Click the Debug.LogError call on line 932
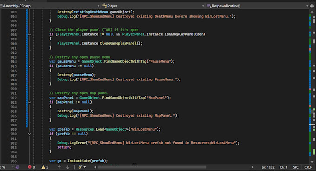The width and height of the screenshot is (316, 171). click(x=72, y=143)
